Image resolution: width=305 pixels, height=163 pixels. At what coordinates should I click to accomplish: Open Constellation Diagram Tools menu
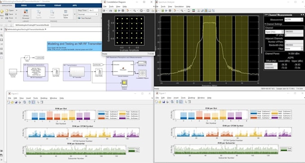point(111,6)
